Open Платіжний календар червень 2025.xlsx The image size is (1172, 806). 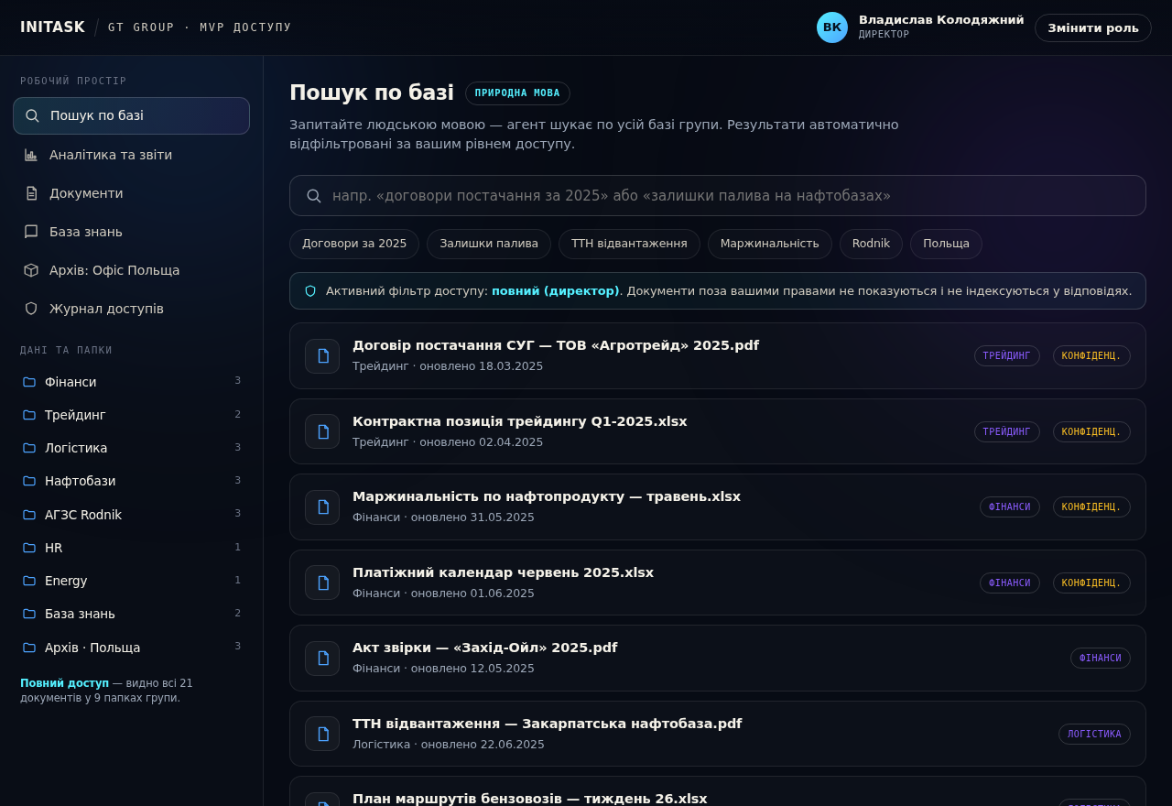coord(718,583)
